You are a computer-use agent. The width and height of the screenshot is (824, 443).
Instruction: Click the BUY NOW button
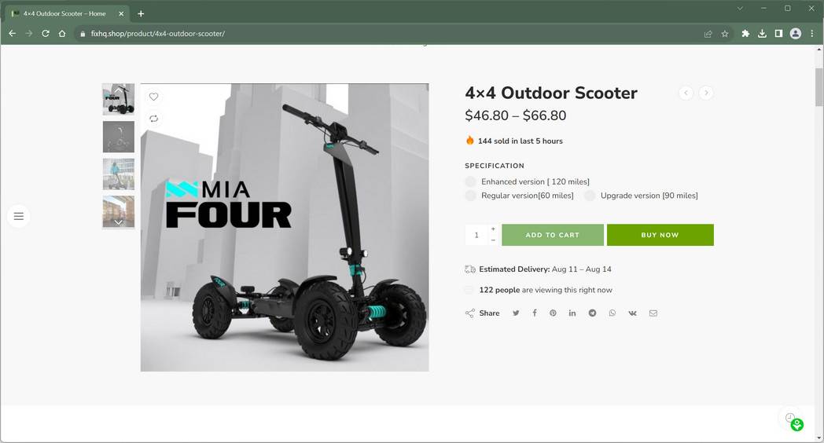tap(660, 235)
